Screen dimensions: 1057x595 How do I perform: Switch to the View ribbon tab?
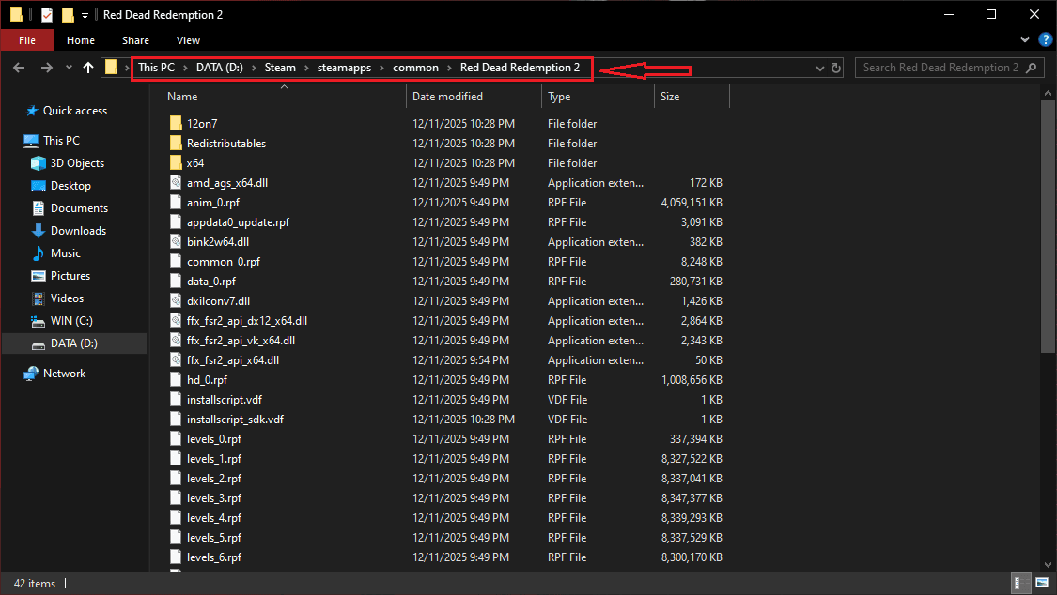click(x=188, y=40)
